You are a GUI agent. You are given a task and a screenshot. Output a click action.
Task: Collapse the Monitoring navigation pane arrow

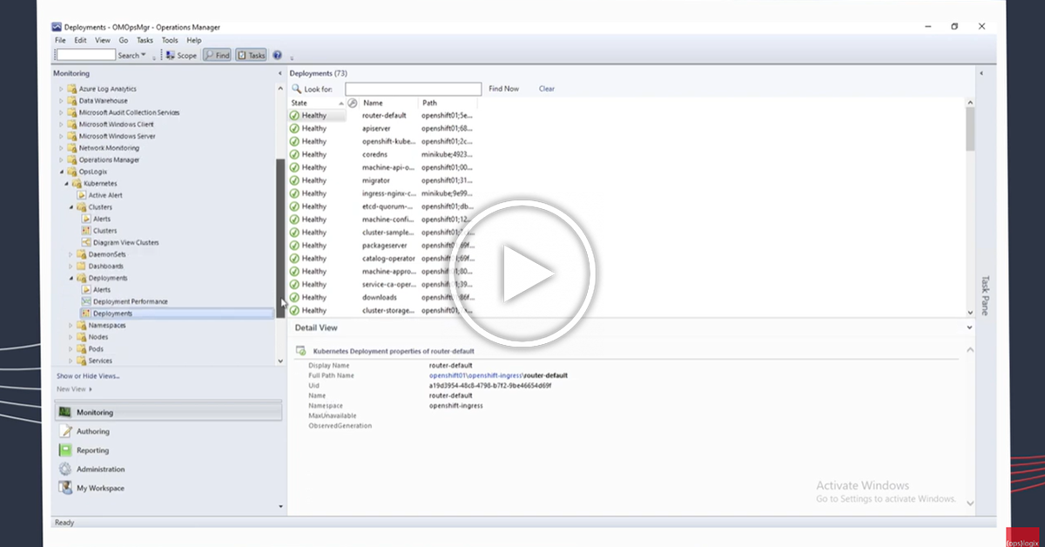tap(280, 73)
